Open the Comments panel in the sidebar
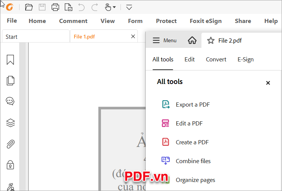This screenshot has height=191, width=282. pyautogui.click(x=10, y=101)
